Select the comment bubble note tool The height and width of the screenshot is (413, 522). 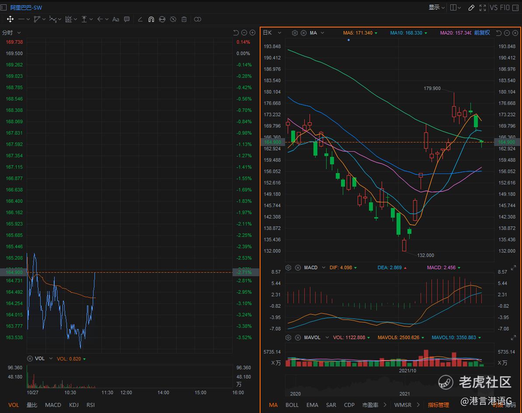(x=127, y=19)
